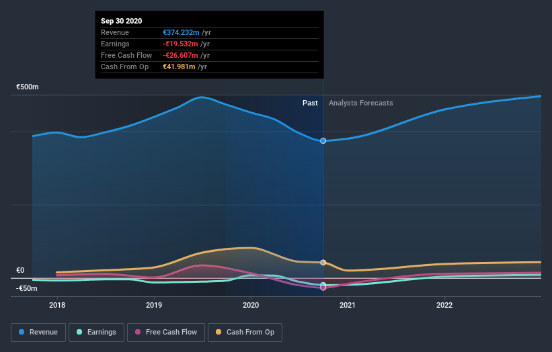
Task: Select the 2018 x-axis label
Action: (x=57, y=305)
